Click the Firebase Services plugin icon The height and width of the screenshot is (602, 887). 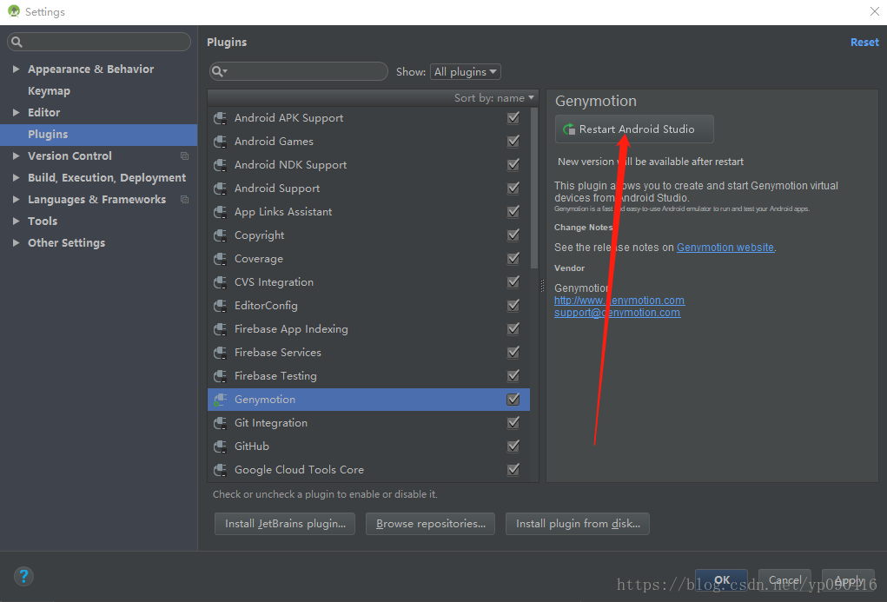click(x=220, y=353)
